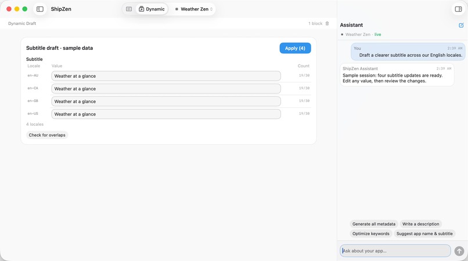
Task: Click the green fullscreen window button
Action: (25, 9)
